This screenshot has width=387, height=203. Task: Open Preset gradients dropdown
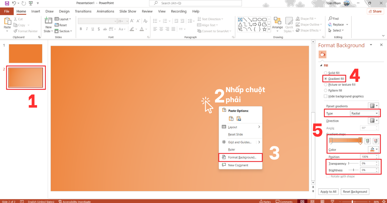[373, 106]
